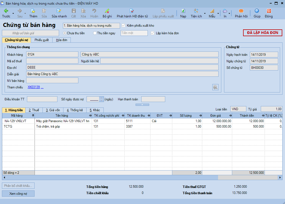Select Thu tiền ngay radio button
The width and height of the screenshot is (285, 204).
[x=95, y=33]
